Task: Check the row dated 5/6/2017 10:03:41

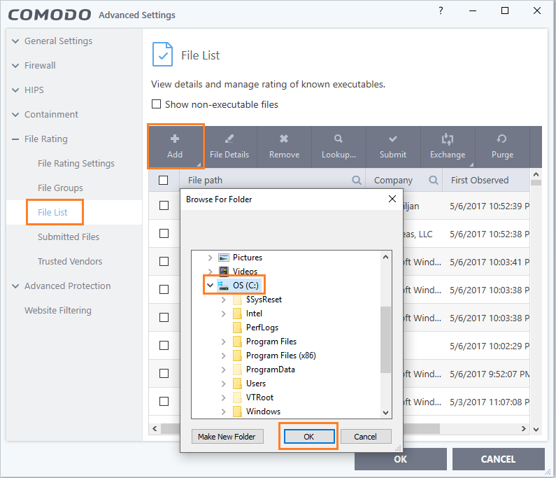Action: tap(164, 262)
